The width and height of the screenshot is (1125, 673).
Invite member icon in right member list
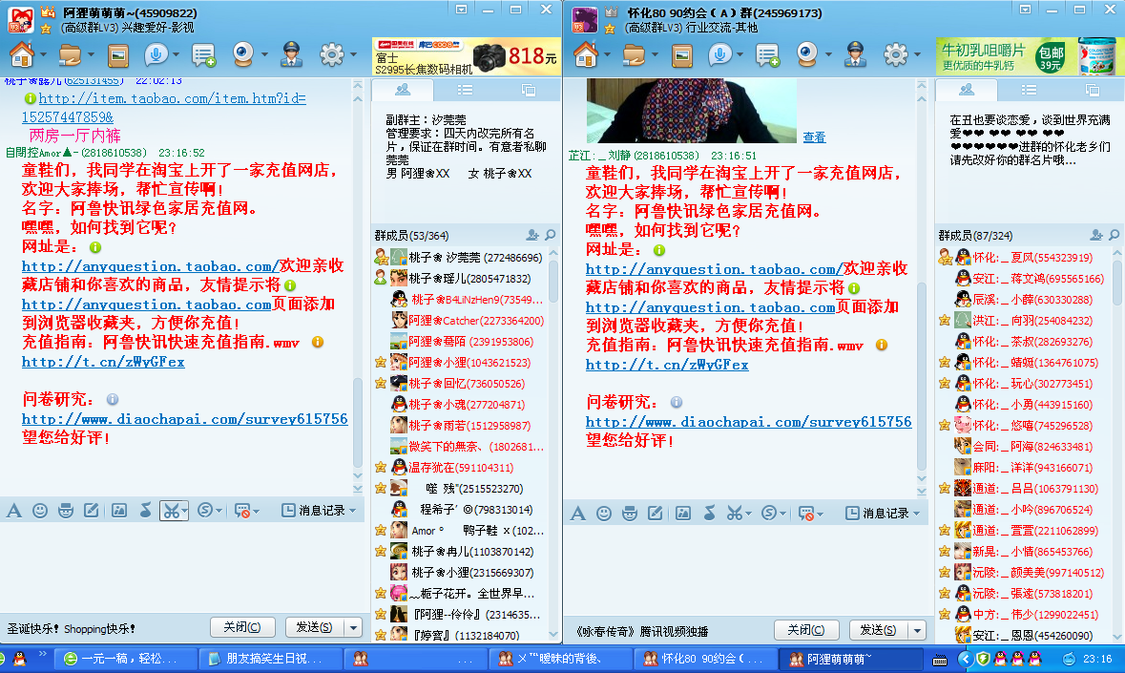pos(1096,235)
